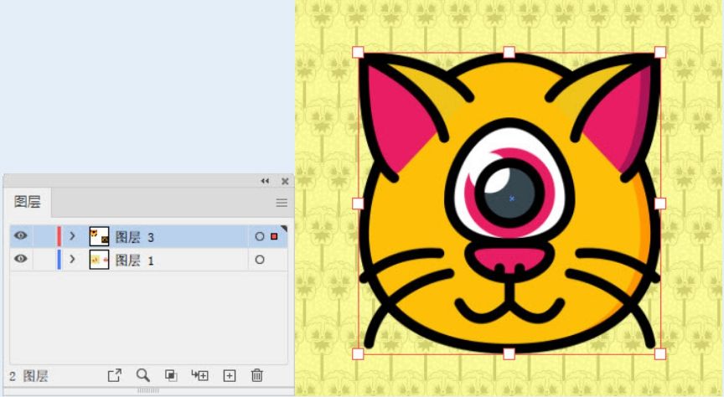Click the middle-left selection handle
The image size is (724, 397).
coord(358,204)
